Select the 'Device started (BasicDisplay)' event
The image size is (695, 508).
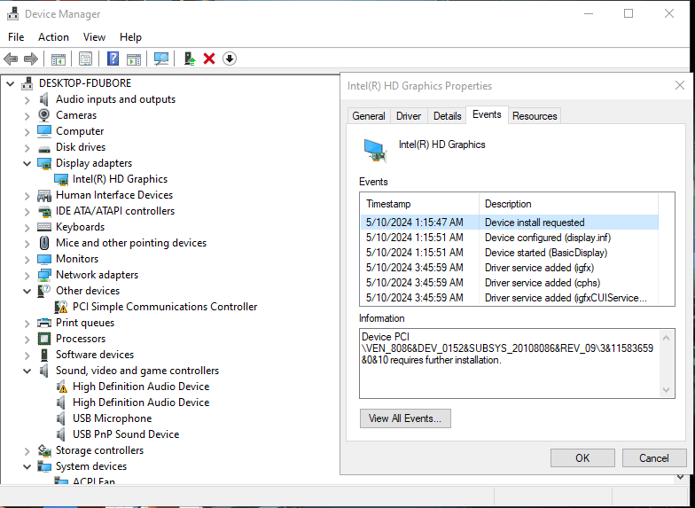[x=510, y=253]
